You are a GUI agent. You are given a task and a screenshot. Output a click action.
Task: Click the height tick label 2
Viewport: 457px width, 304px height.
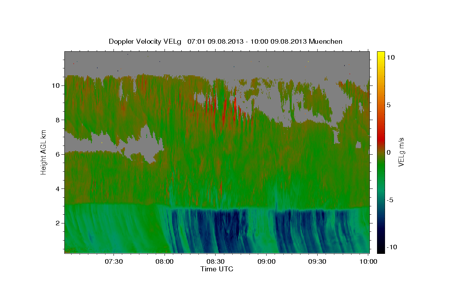point(58,223)
